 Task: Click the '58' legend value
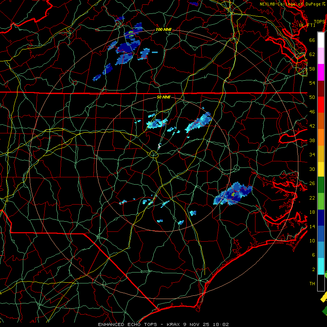point(312,69)
